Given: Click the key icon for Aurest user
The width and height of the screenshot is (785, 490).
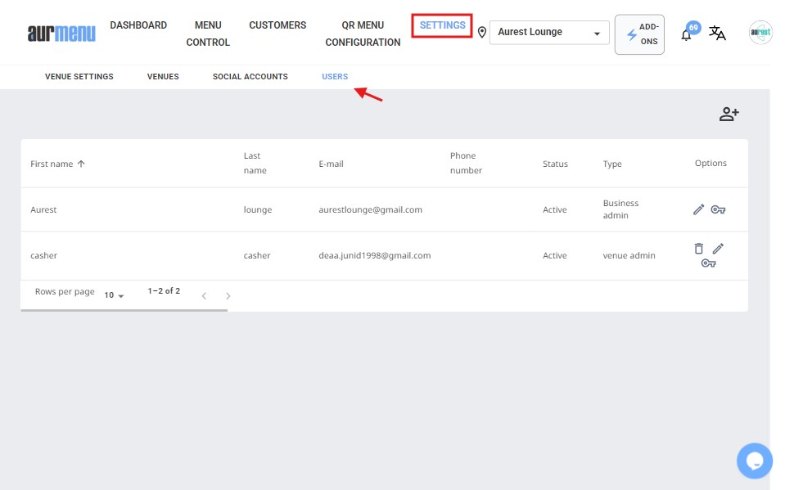Looking at the screenshot, I should 718,209.
